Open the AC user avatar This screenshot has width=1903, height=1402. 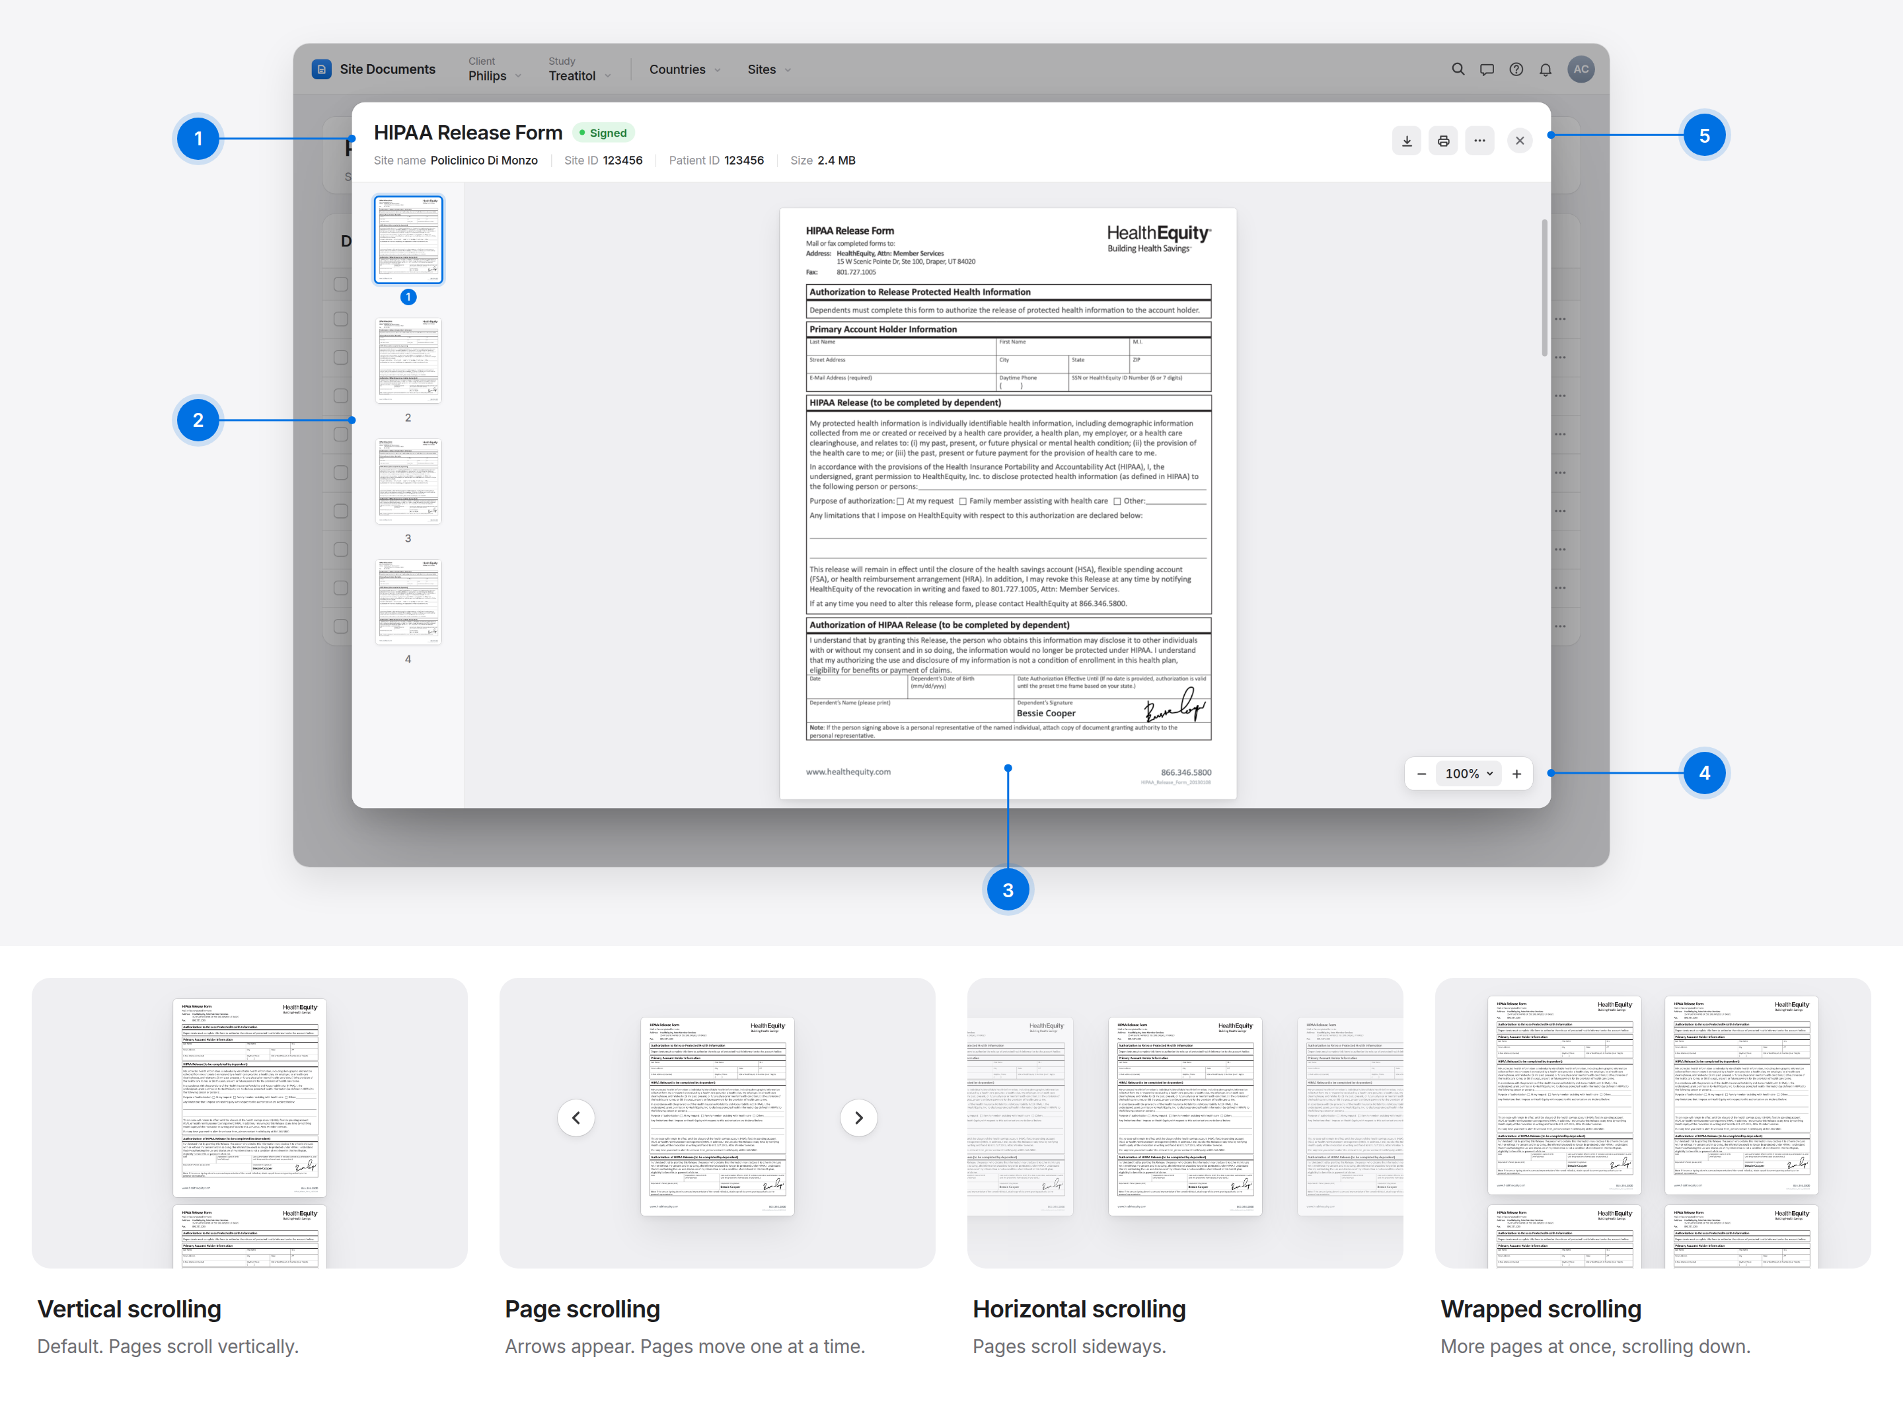(x=1581, y=69)
